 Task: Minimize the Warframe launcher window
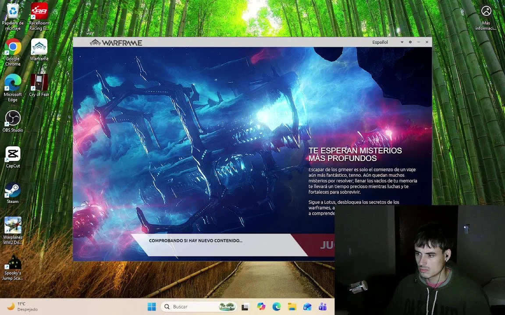[x=418, y=42]
